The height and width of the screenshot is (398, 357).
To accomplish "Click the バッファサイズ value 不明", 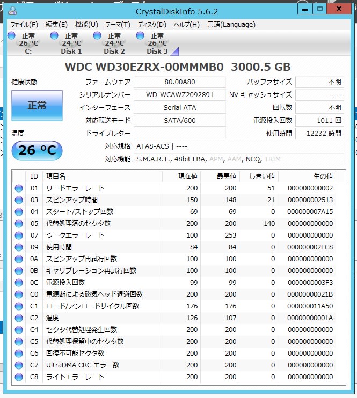I will point(319,82).
